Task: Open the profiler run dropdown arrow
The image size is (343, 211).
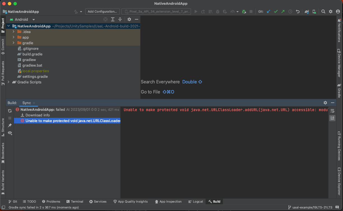Action: [x=238, y=12]
